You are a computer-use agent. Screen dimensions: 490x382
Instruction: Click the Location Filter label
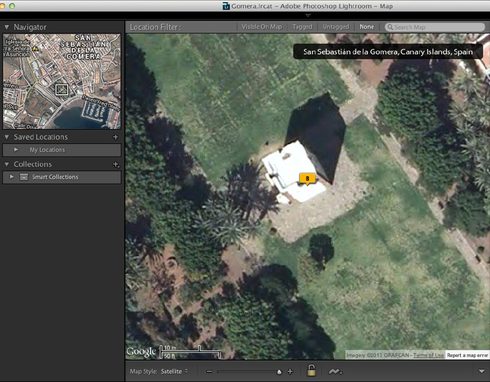155,27
